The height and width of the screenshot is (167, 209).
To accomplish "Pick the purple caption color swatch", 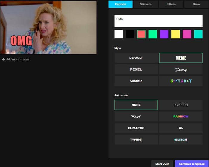I will click(x=164, y=34).
